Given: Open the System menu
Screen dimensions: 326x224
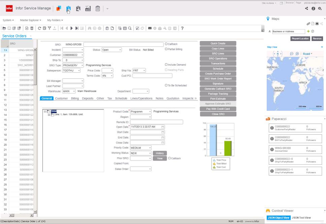Looking at the screenshot, I should coord(8,20).
